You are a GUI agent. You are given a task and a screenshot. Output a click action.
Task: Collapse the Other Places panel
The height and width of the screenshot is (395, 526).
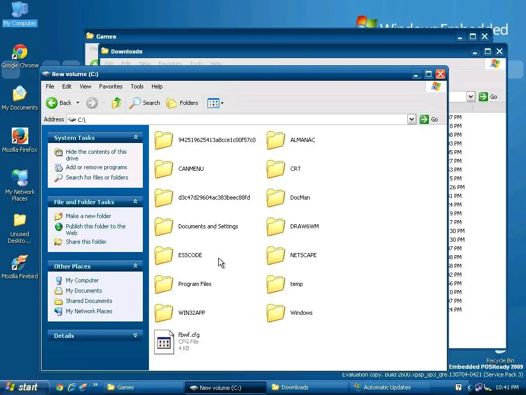pyautogui.click(x=136, y=266)
